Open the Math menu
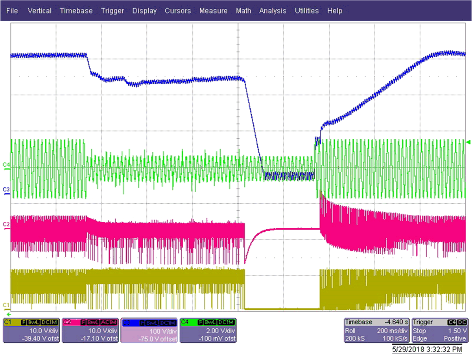This screenshot has width=472, height=355. click(x=243, y=11)
